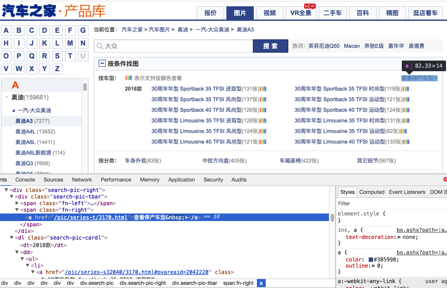This screenshot has height=288, width=447.
Task: Click the #3B5998 color swatch
Action: [x=371, y=260]
